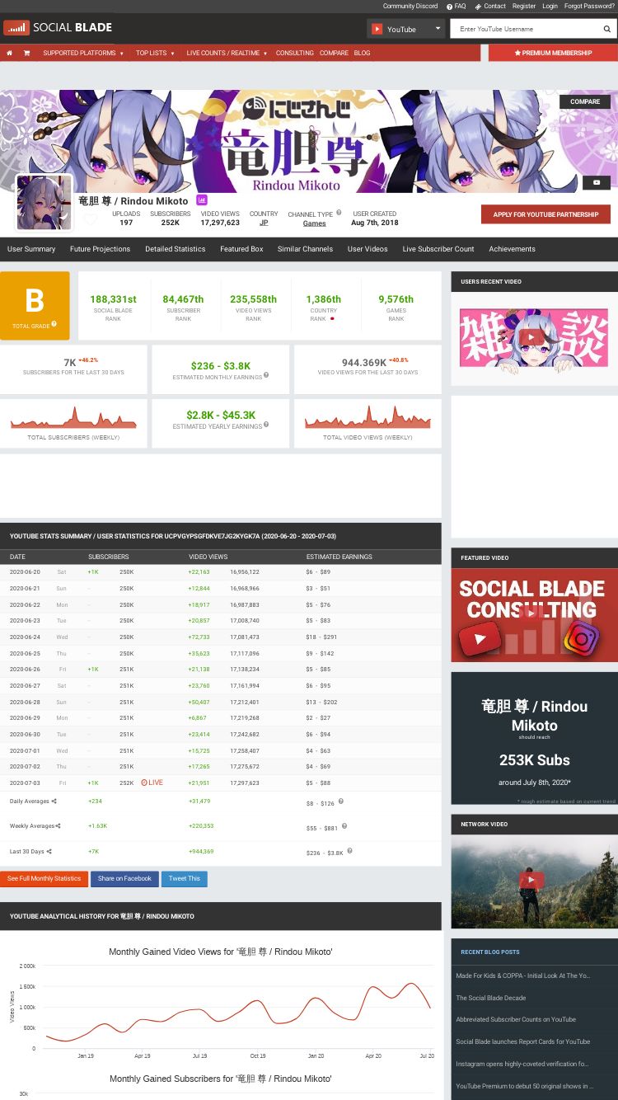618x1100 pixels.
Task: Expand the Top Lists menu
Action: [x=156, y=53]
